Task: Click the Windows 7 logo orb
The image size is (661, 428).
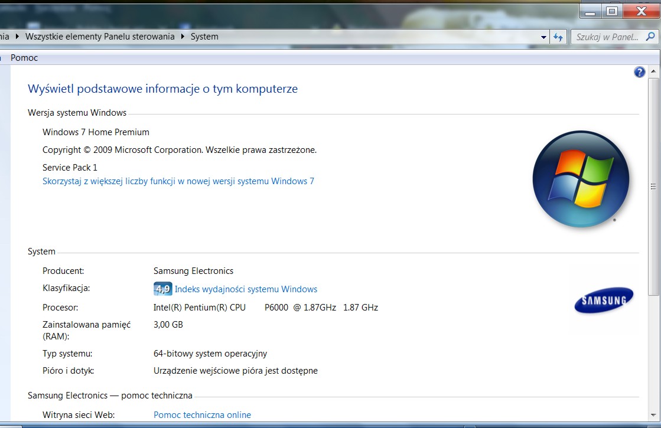Action: click(x=581, y=179)
